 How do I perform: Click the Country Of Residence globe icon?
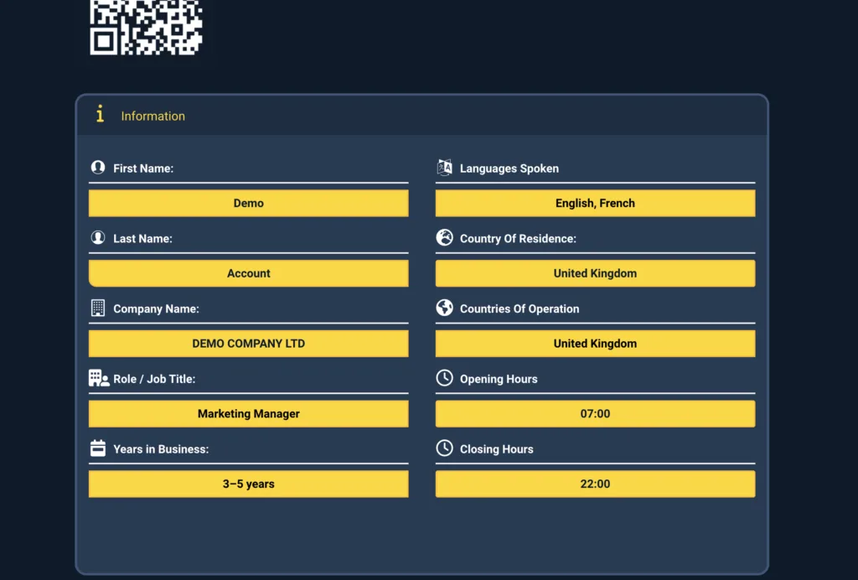(x=444, y=237)
